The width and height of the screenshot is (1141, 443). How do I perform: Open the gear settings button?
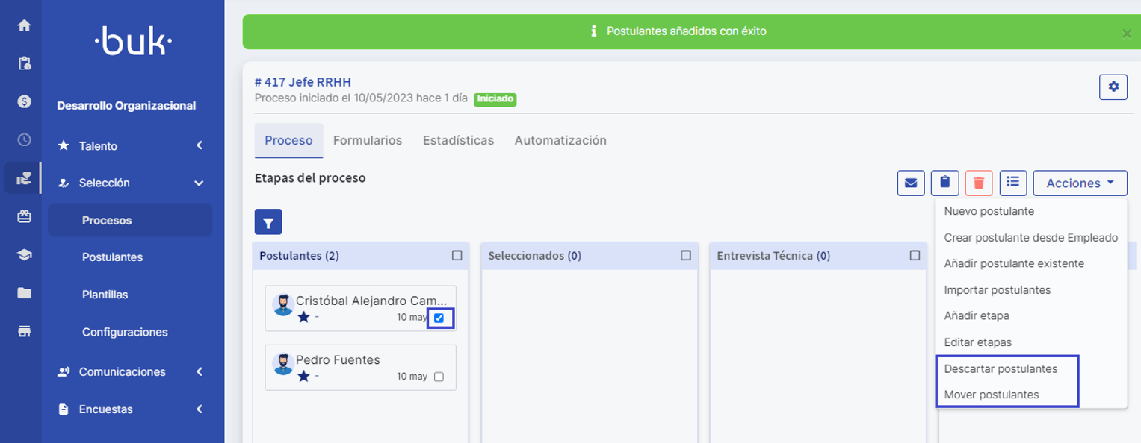(x=1113, y=87)
